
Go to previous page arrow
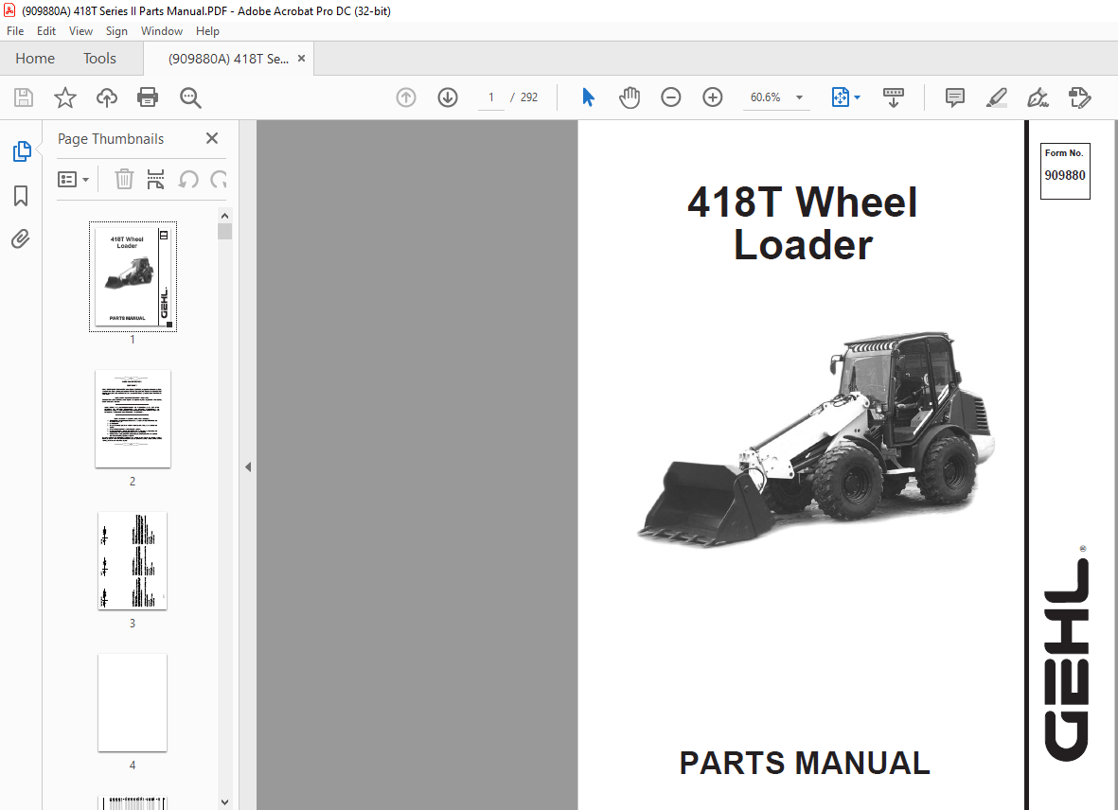[x=406, y=97]
